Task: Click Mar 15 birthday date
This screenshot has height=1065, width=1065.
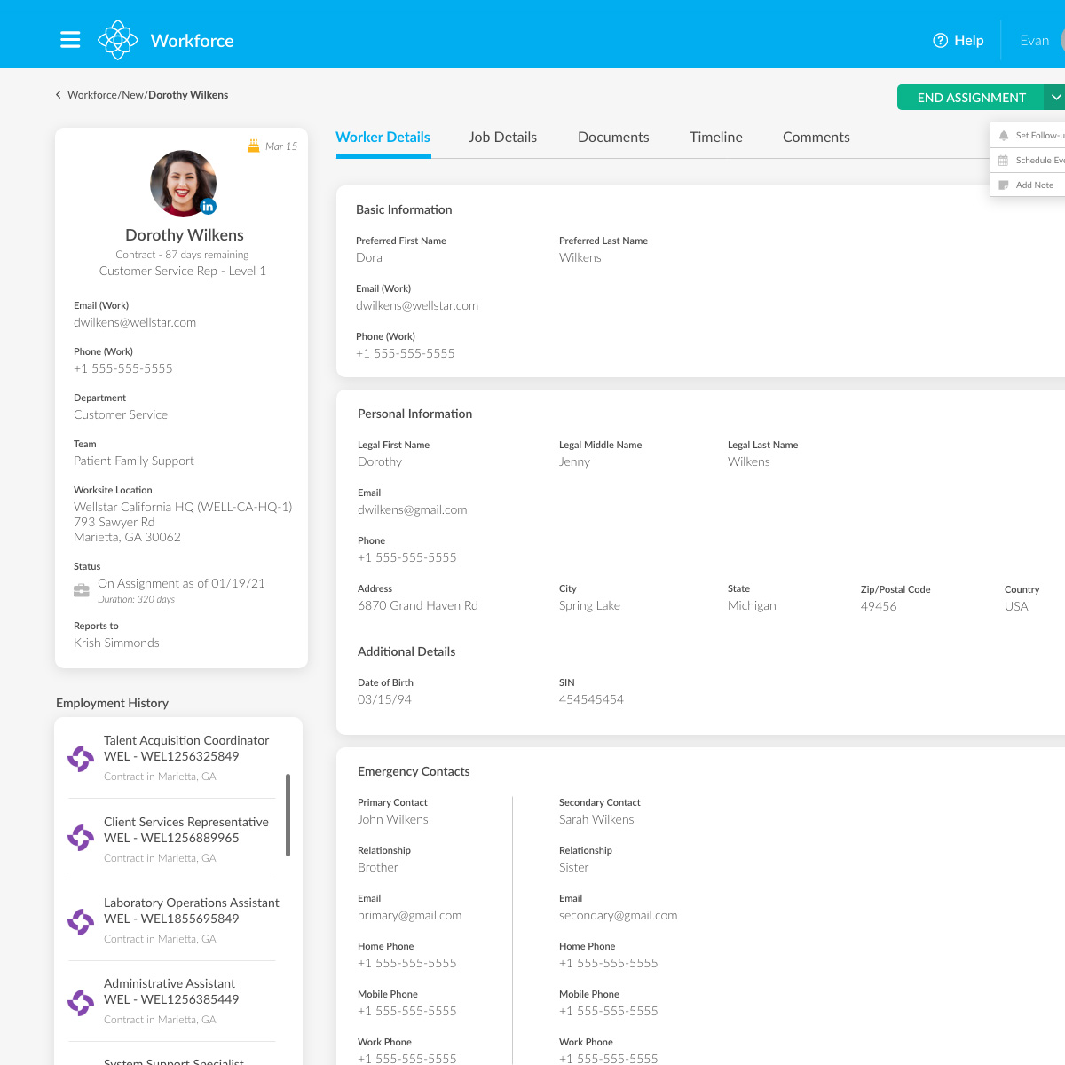Action: point(281,146)
